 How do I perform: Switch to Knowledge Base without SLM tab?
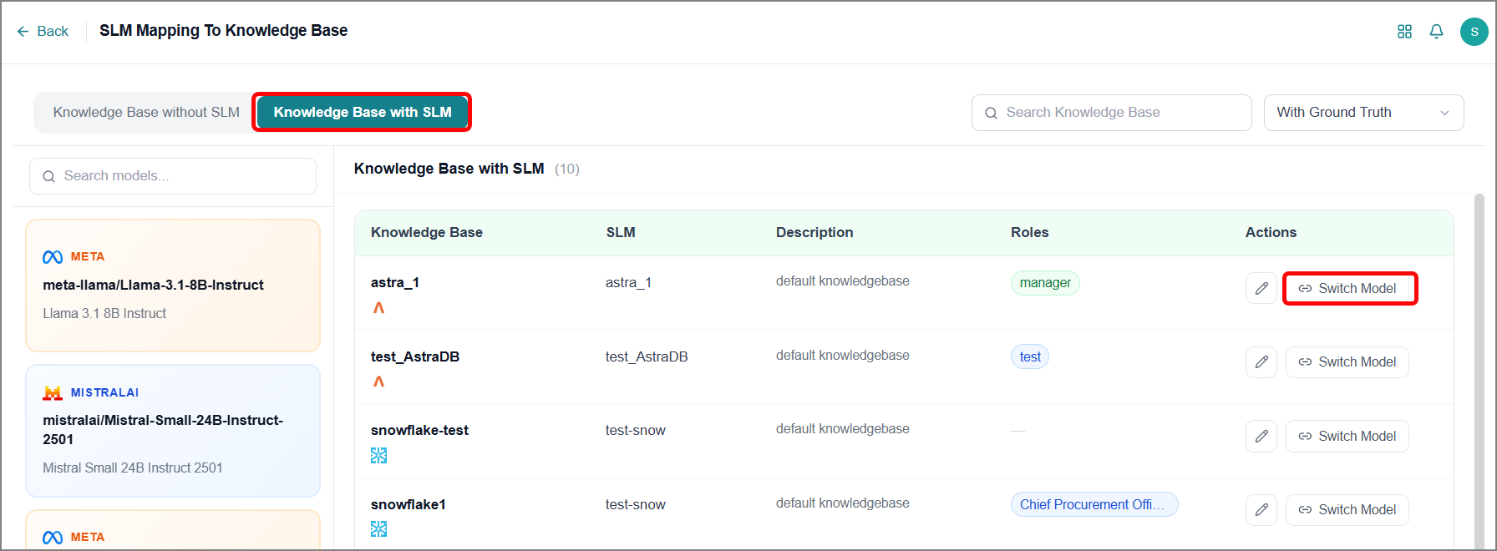click(146, 112)
